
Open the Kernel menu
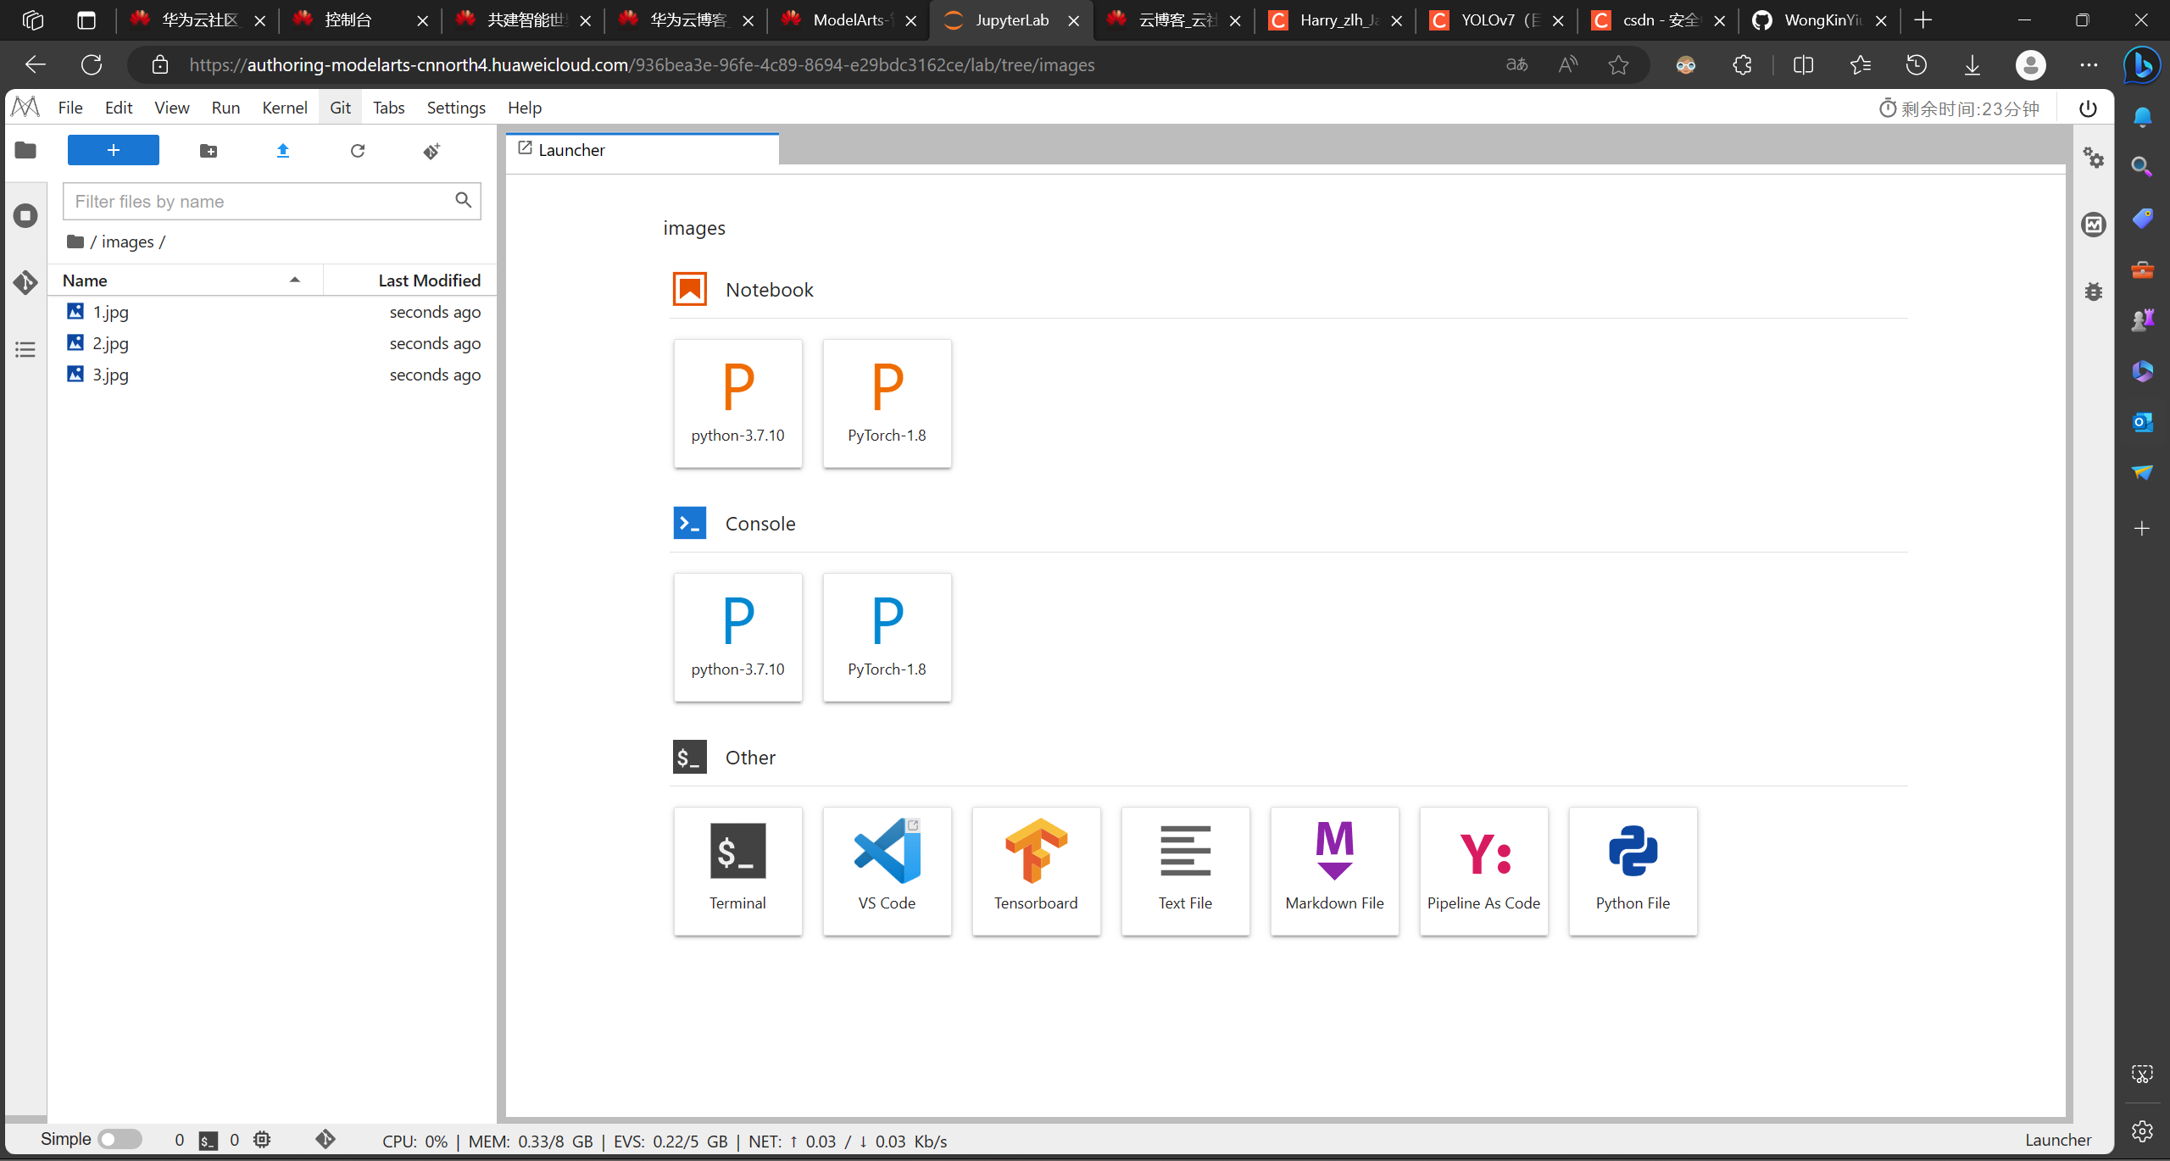284,108
